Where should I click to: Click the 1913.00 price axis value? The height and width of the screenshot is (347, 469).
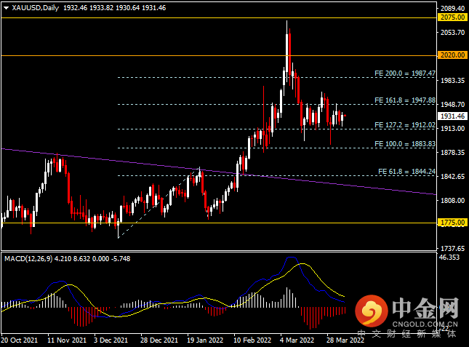click(452, 128)
